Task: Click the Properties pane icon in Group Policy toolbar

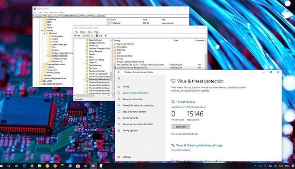Action: coord(101,36)
